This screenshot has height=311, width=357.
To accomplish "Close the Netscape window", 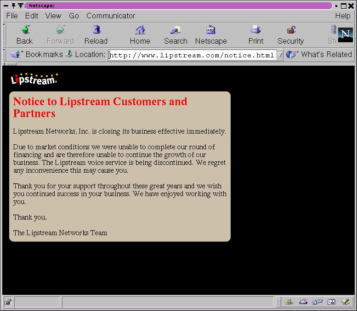I will [x=351, y=6].
